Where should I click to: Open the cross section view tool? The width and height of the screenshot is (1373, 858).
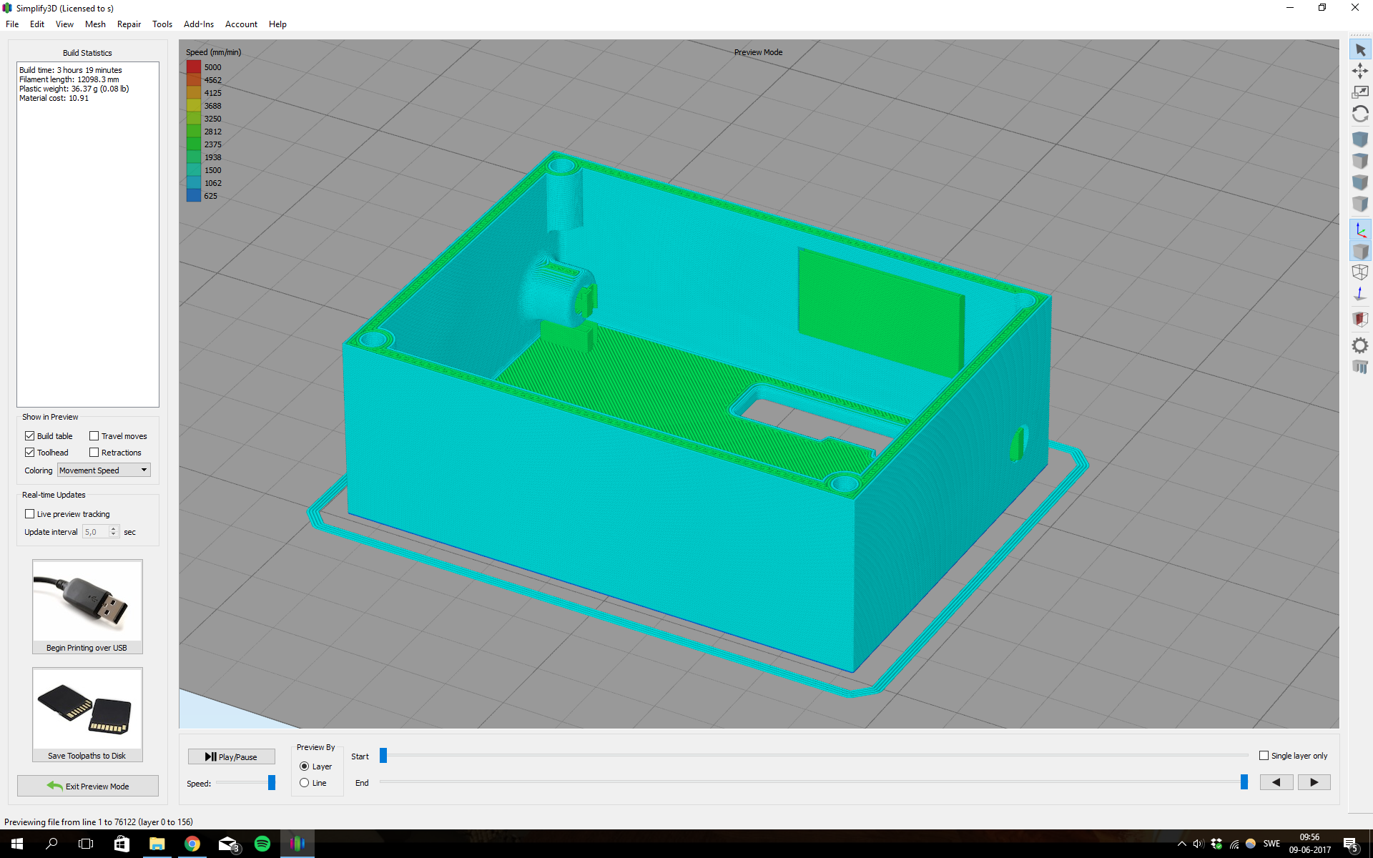[x=1360, y=319]
